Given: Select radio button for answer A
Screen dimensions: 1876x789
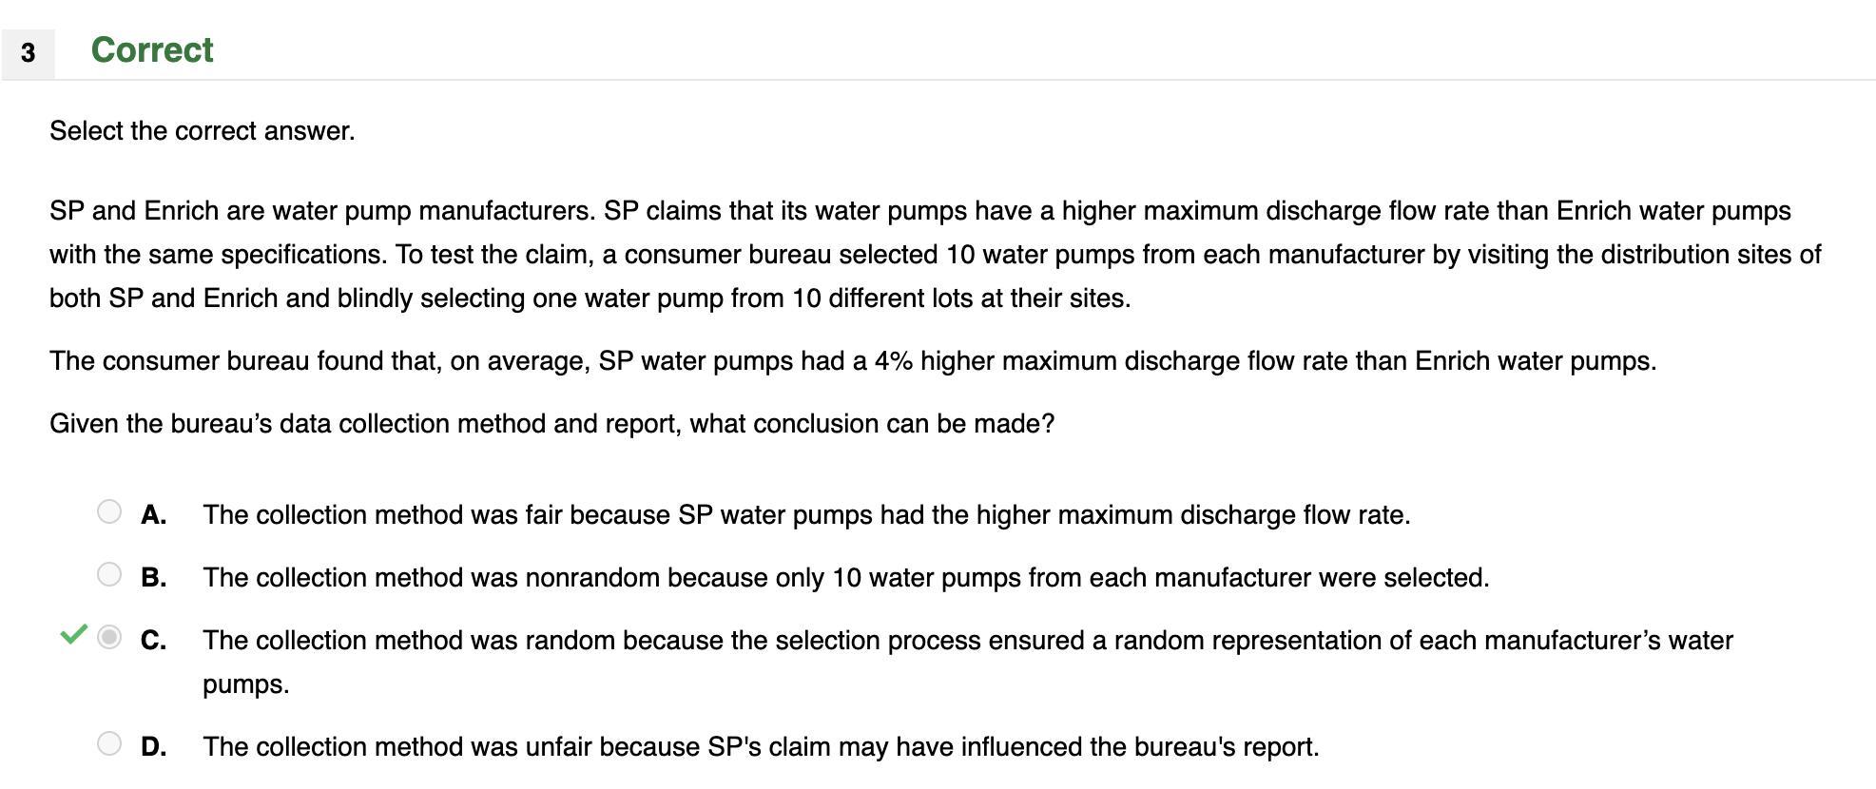Looking at the screenshot, I should coord(109,511).
